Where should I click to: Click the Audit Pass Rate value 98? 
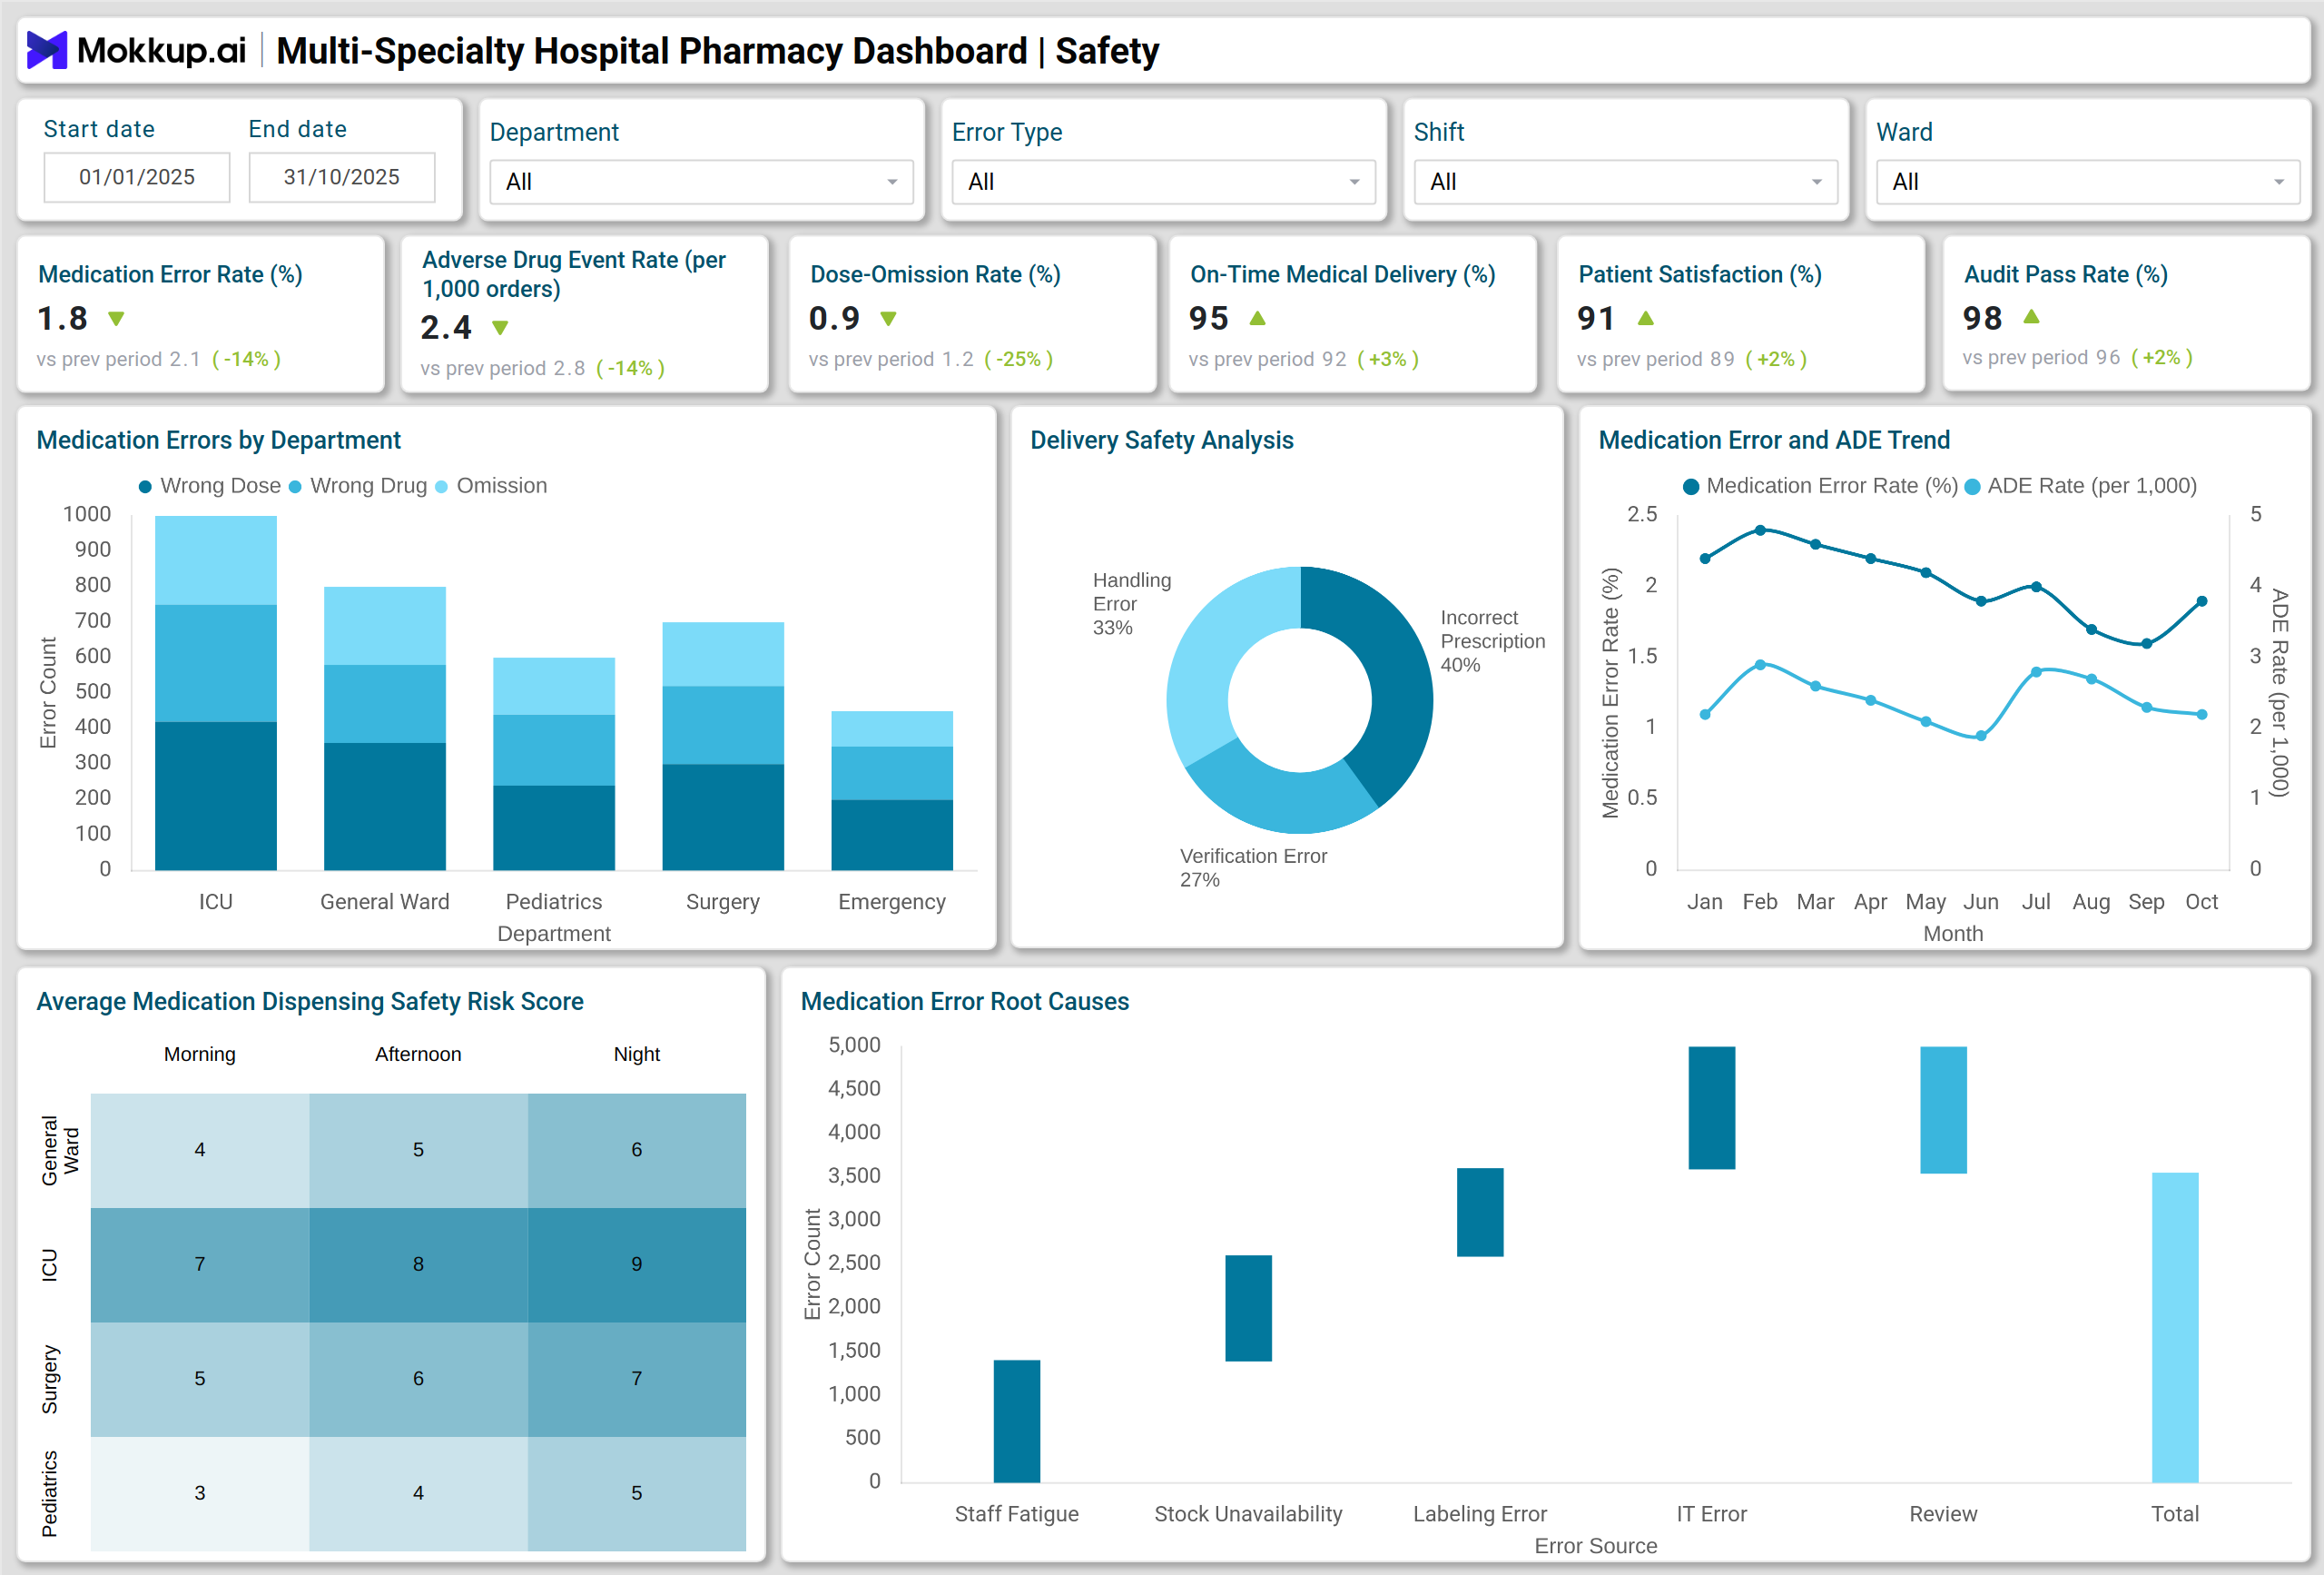coord(1982,317)
